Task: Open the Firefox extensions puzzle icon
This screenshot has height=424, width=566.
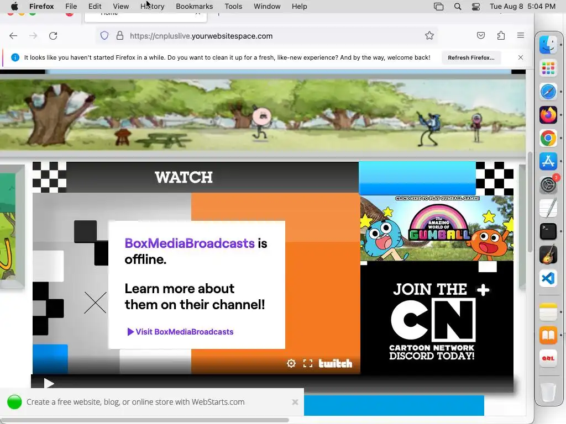Action: [x=501, y=35]
